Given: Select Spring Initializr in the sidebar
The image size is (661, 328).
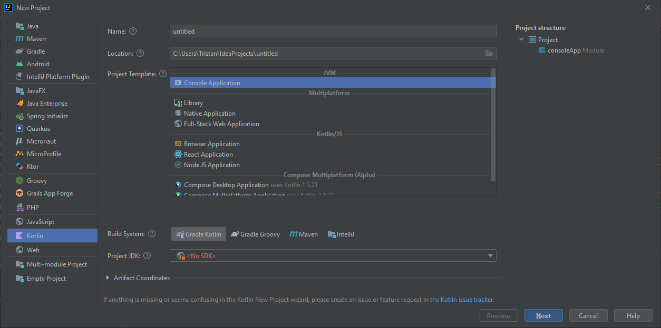Looking at the screenshot, I should coord(47,116).
